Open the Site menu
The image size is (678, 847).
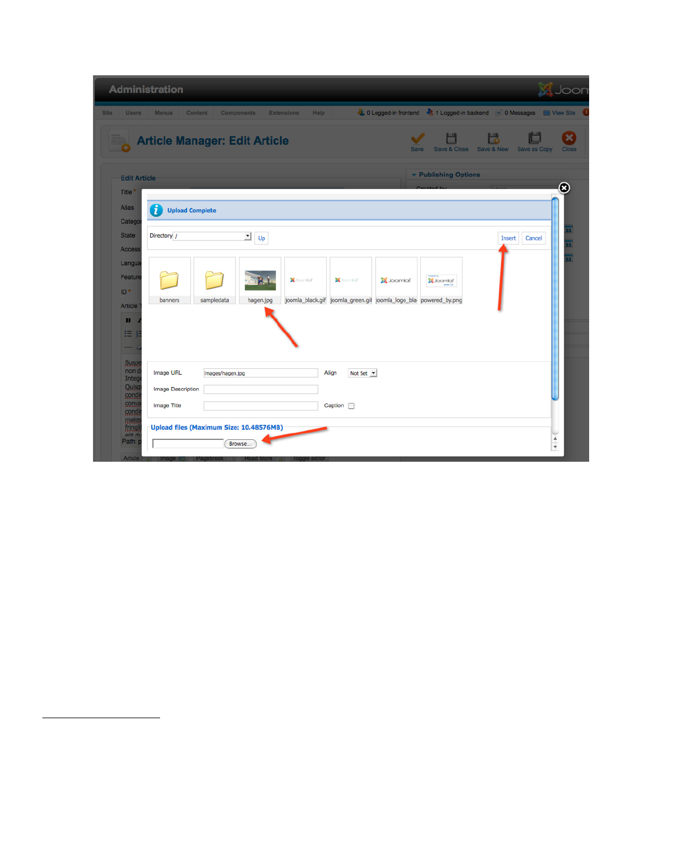tap(107, 113)
